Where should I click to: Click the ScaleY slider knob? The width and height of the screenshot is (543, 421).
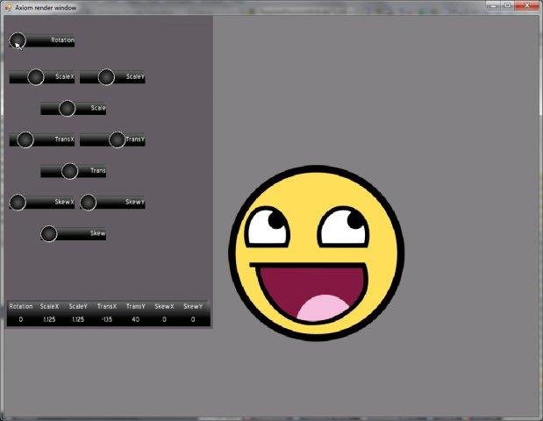point(106,77)
